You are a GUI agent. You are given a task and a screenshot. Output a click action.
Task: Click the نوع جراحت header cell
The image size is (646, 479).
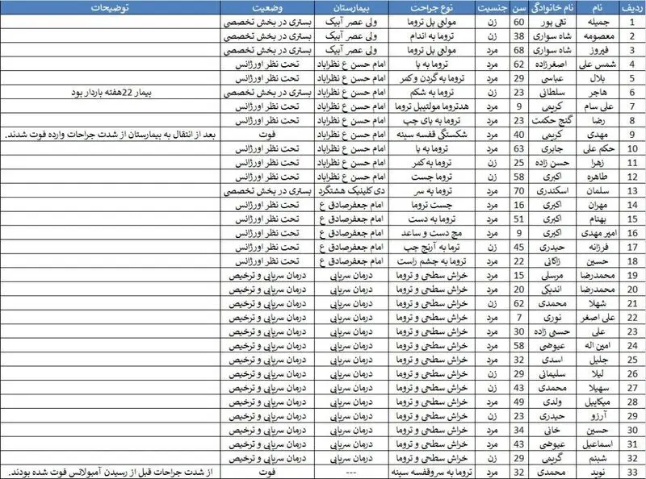[x=432, y=7]
